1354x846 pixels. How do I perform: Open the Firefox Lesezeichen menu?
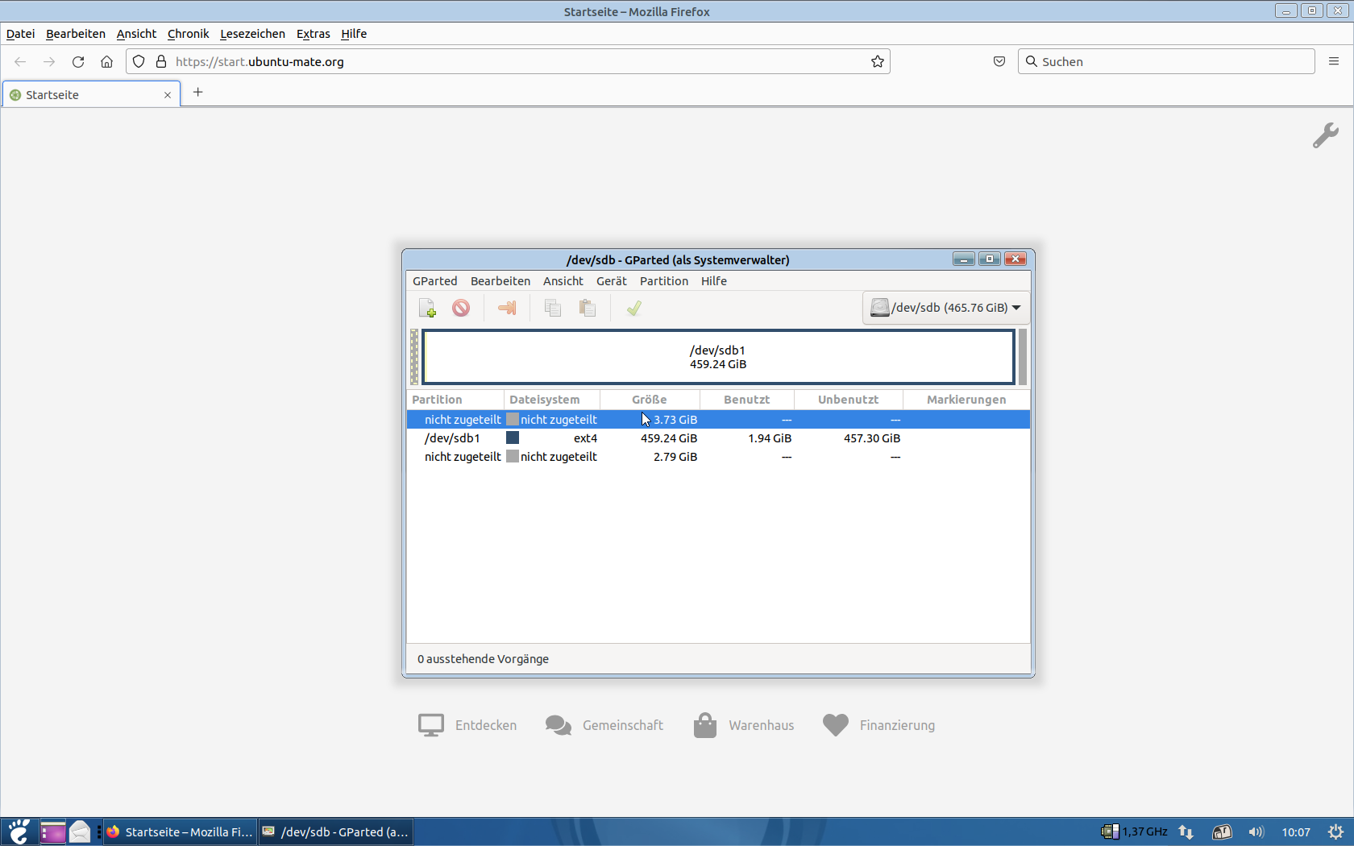click(252, 34)
